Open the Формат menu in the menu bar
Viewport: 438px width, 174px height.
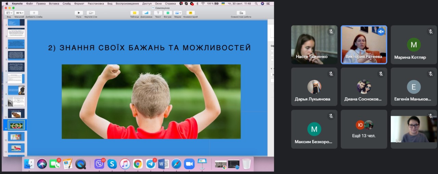(x=79, y=3)
